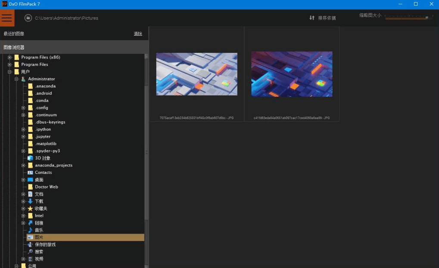Select the 图片 folder in tree
The image size is (439, 268).
(39, 237)
